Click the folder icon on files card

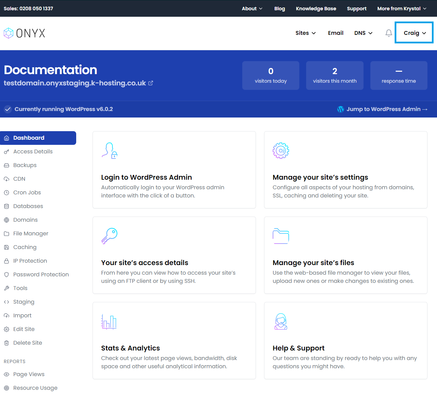tap(281, 236)
